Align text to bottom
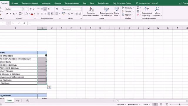The image size is (188, 106). click(45, 9)
